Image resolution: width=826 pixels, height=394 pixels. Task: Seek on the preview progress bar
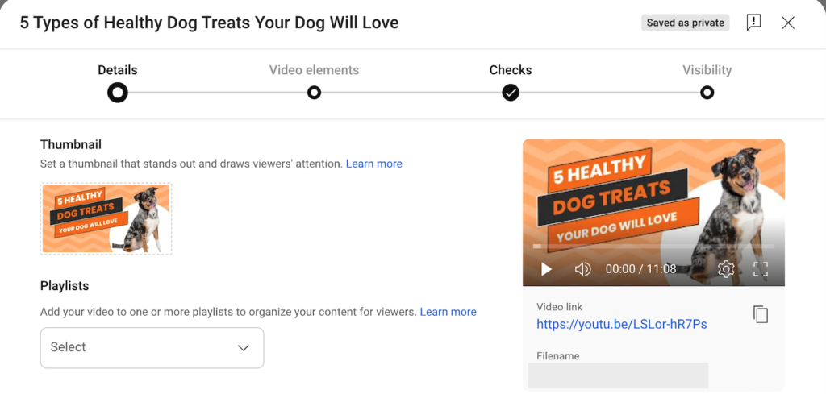point(653,247)
